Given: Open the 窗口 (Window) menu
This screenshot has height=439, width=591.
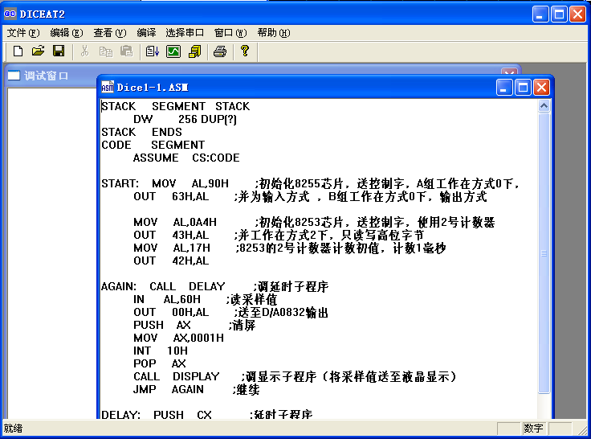Looking at the screenshot, I should click(229, 33).
